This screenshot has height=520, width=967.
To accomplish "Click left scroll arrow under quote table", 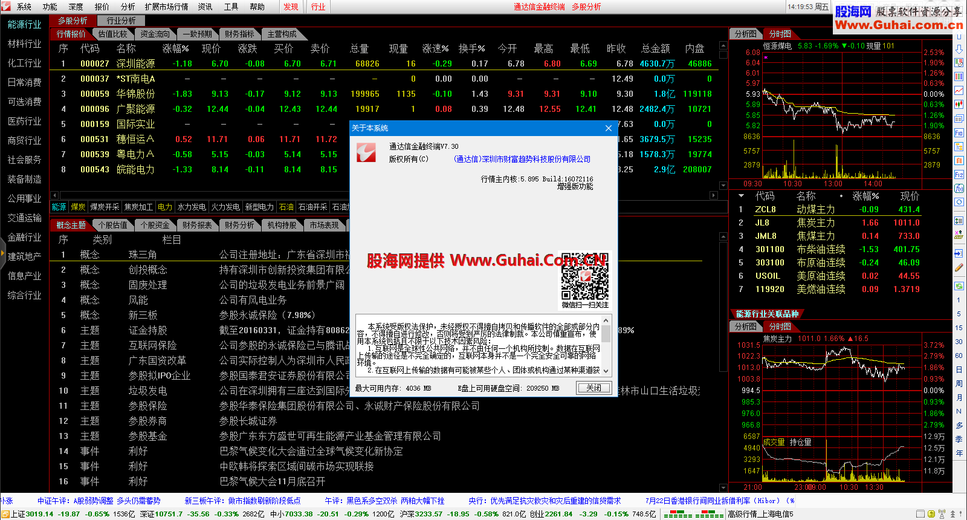I will point(54,195).
